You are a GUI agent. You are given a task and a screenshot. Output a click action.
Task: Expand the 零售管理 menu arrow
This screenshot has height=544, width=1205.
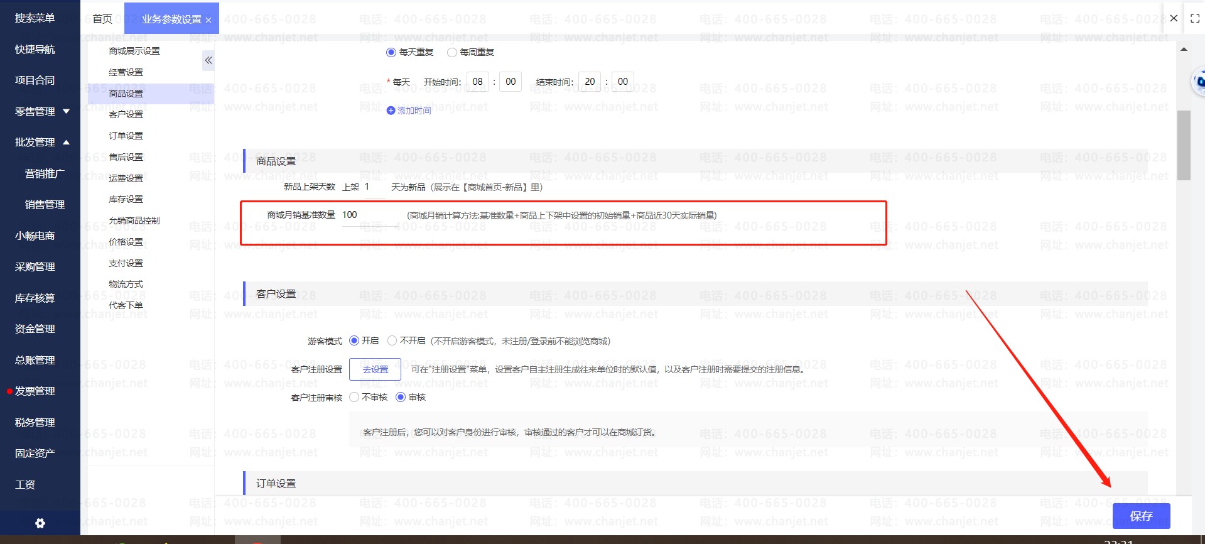[66, 111]
